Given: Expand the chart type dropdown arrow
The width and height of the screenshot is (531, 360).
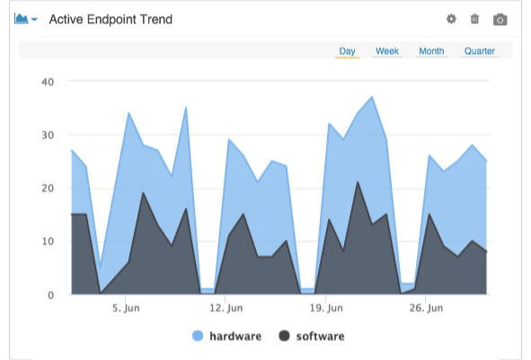Looking at the screenshot, I should tap(34, 19).
